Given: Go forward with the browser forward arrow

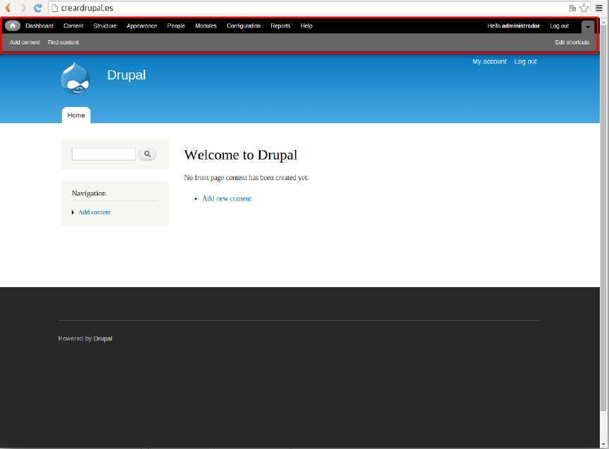Looking at the screenshot, I should point(23,8).
